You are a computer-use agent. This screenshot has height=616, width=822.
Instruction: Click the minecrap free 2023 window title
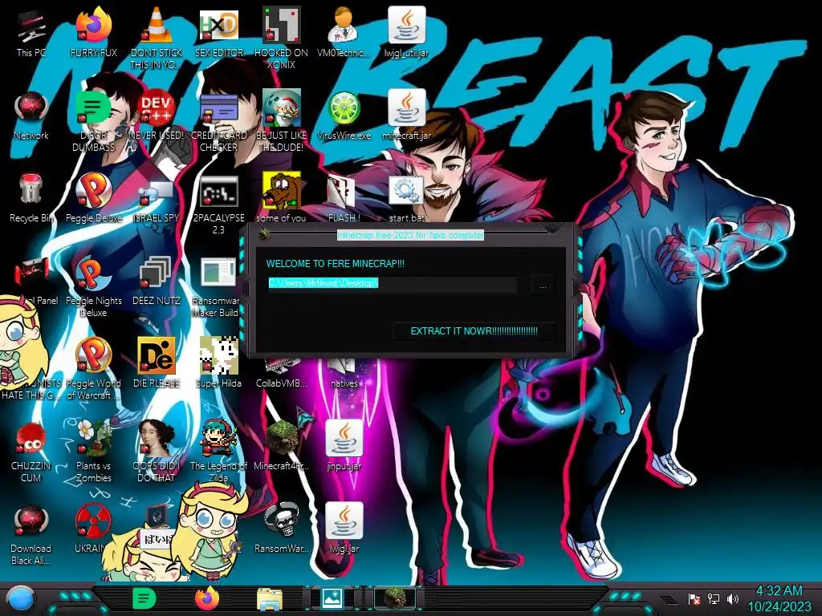coord(410,235)
